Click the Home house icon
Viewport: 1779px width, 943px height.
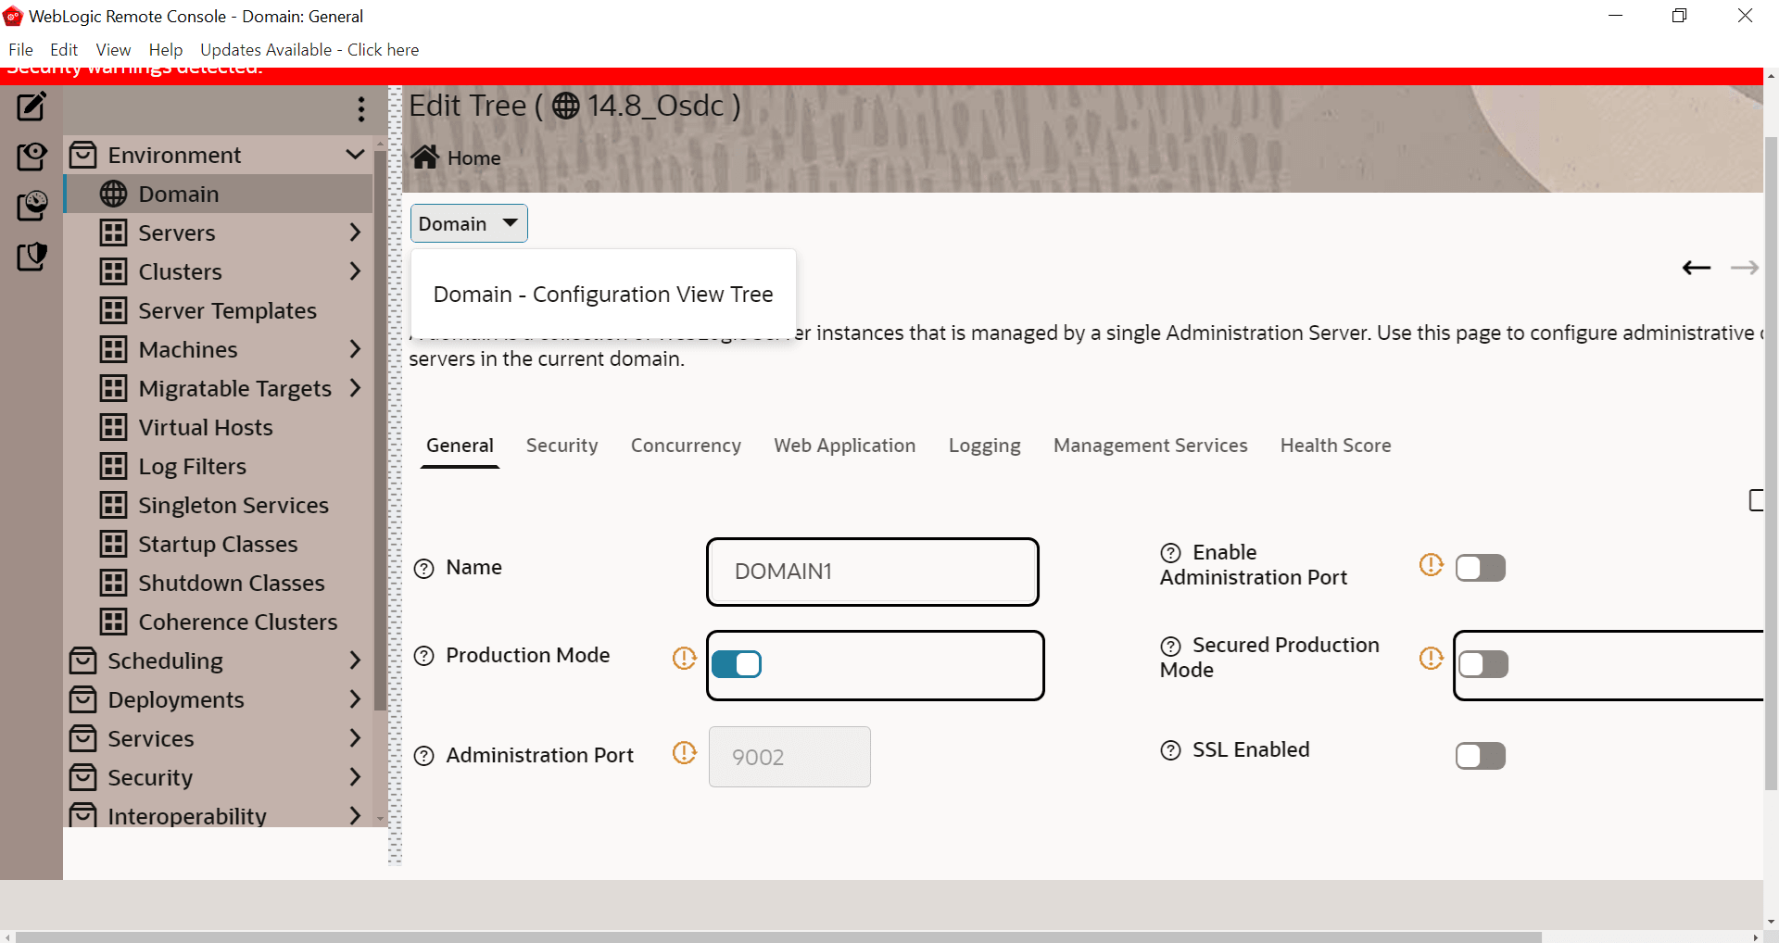pyautogui.click(x=425, y=157)
